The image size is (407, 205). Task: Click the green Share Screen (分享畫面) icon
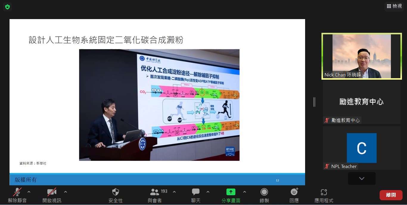point(231,192)
